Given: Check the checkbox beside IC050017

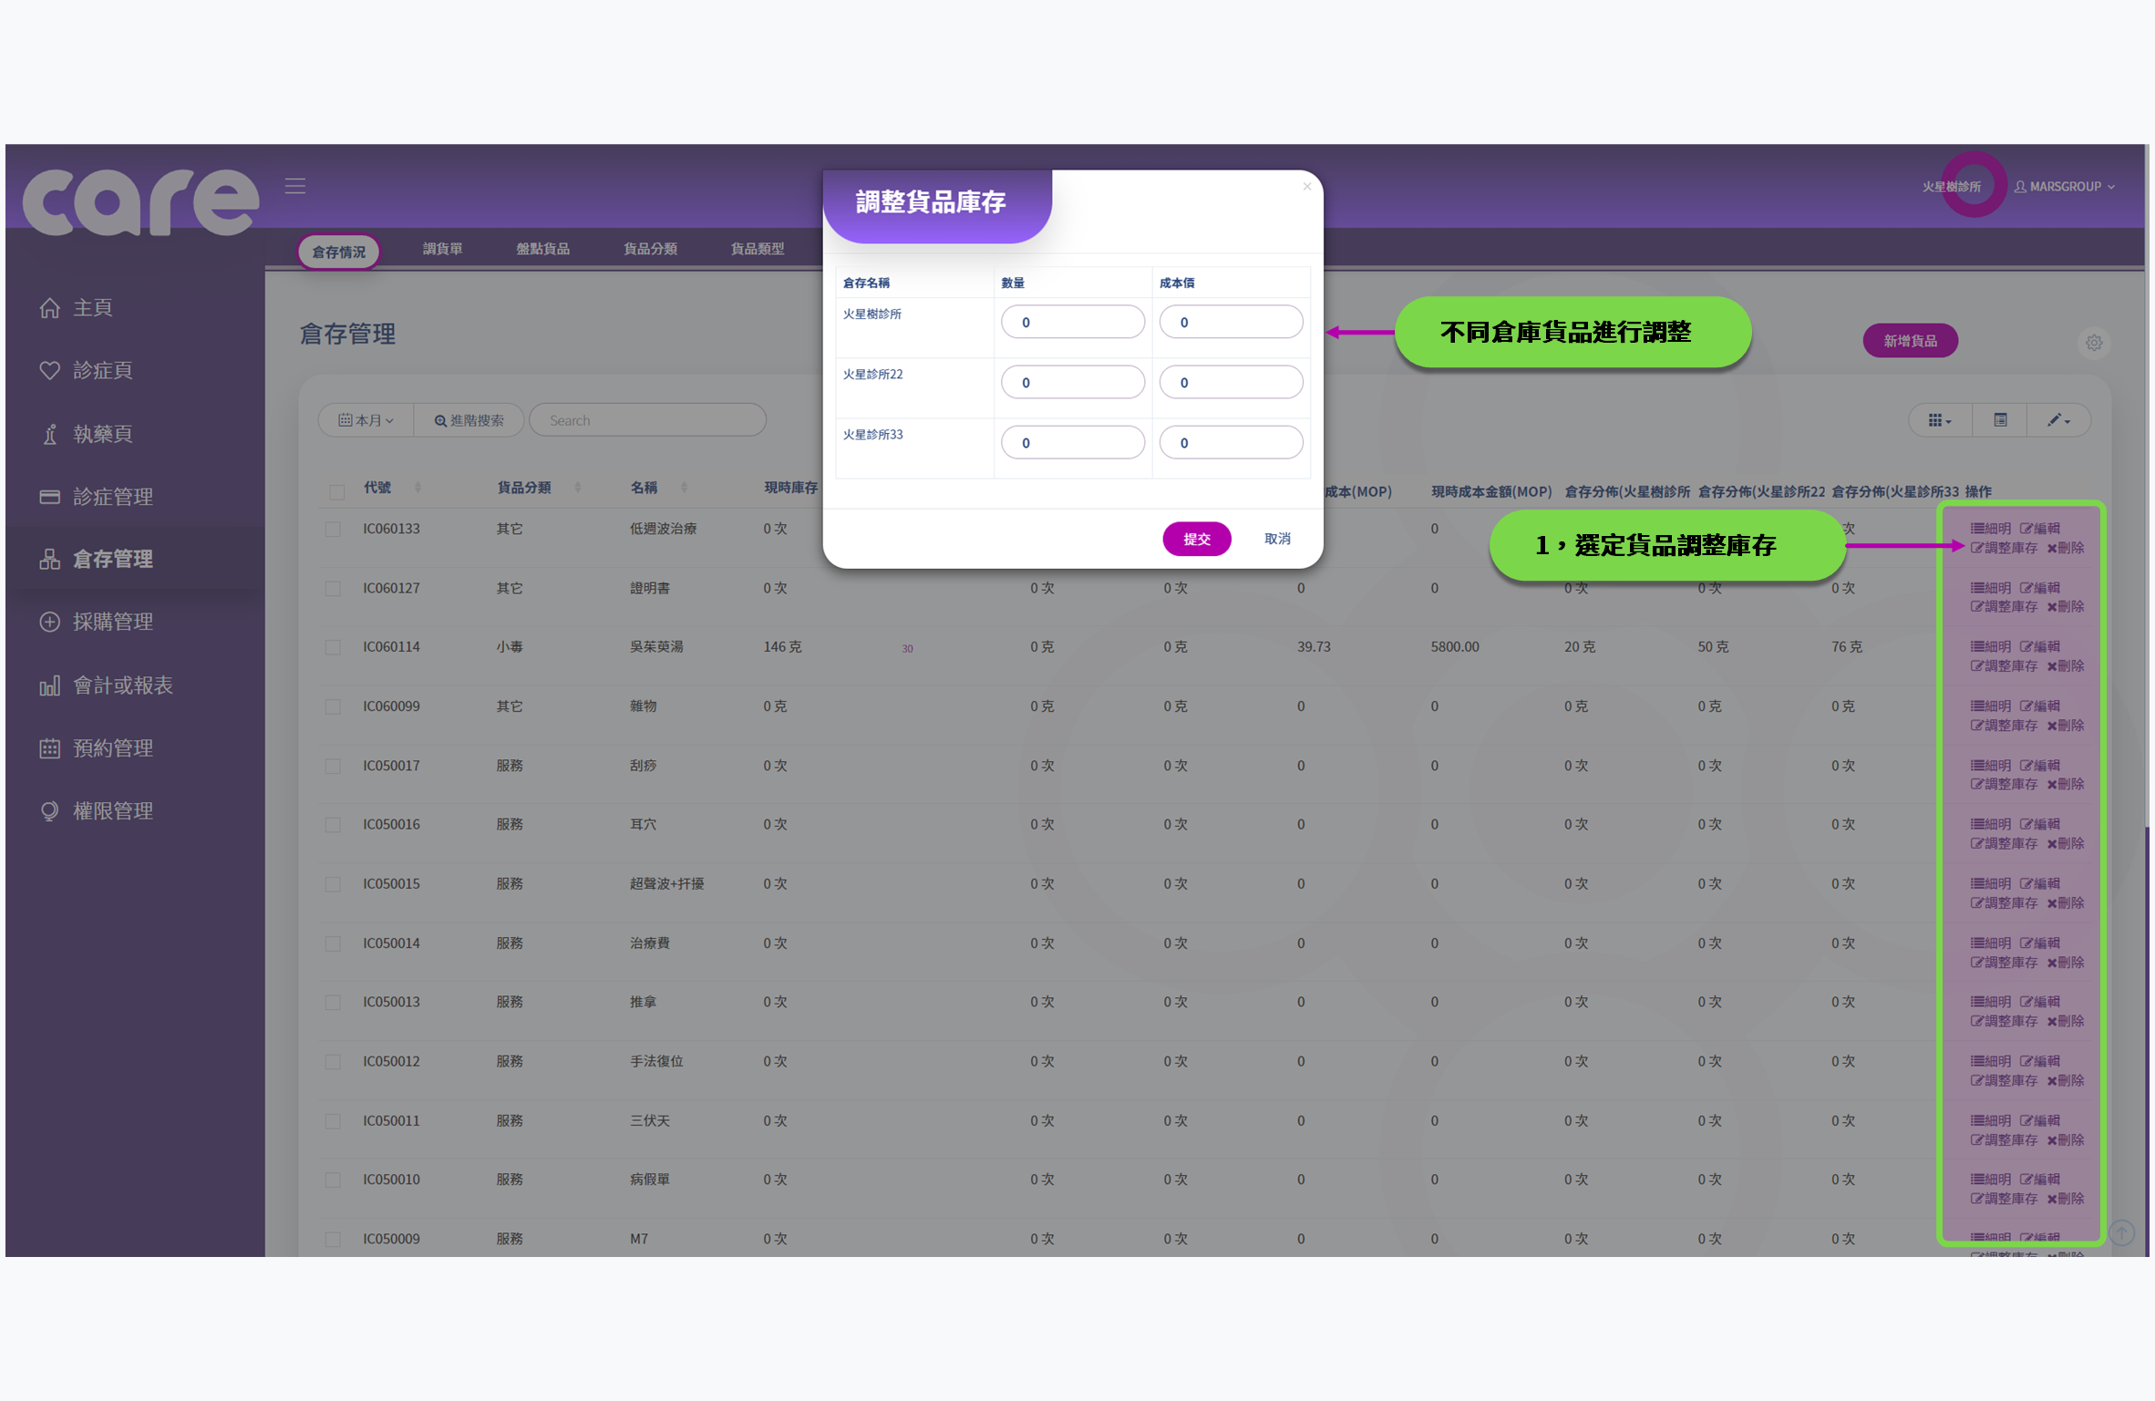Looking at the screenshot, I should coord(333,766).
